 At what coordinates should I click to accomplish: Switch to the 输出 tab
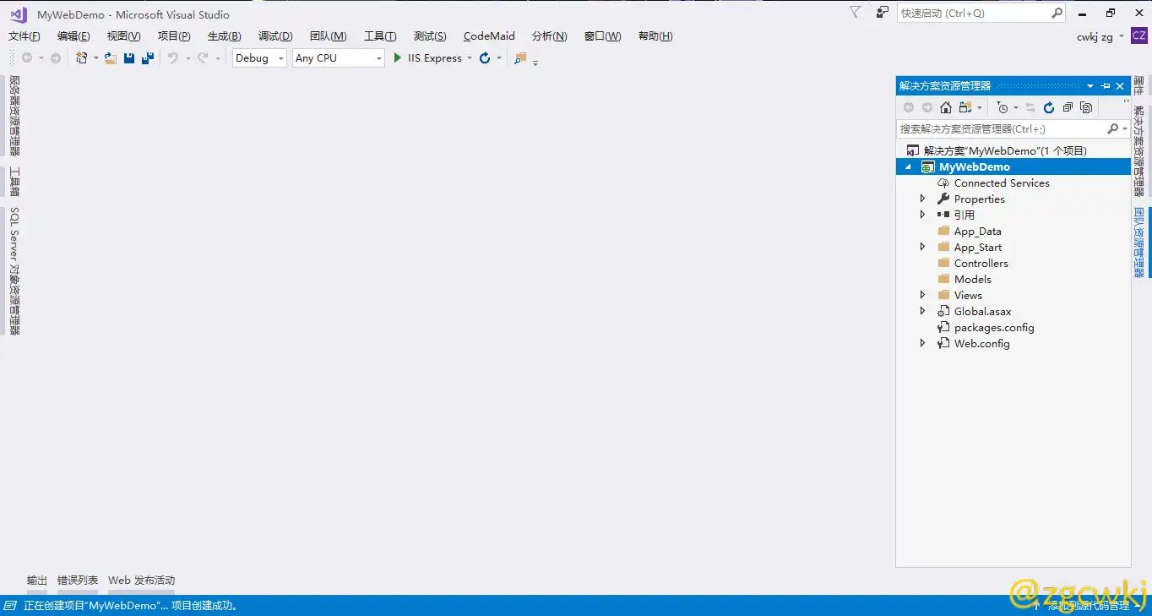37,581
